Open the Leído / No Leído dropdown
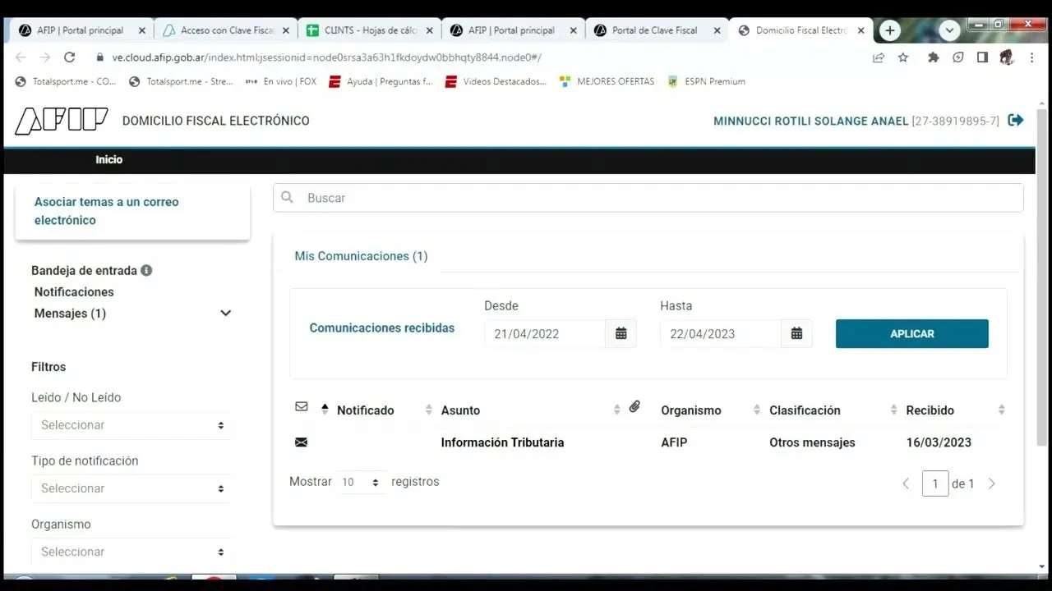The image size is (1052, 591). (131, 425)
